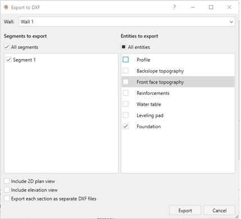Screen dimensions: 241x219
Task: Enable Include elevation view option
Action: 7,190
